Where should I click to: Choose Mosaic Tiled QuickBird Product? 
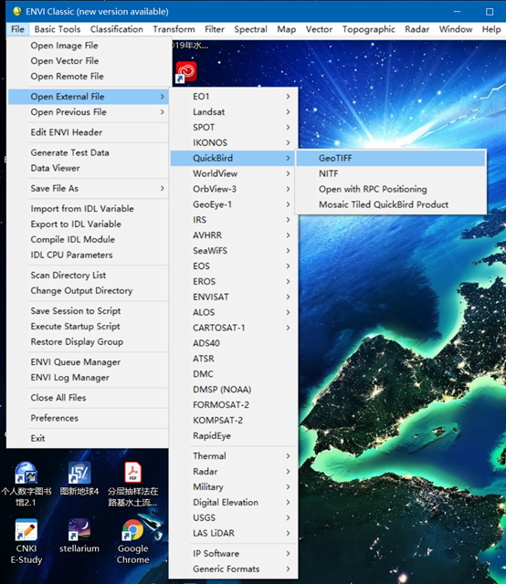click(x=391, y=204)
